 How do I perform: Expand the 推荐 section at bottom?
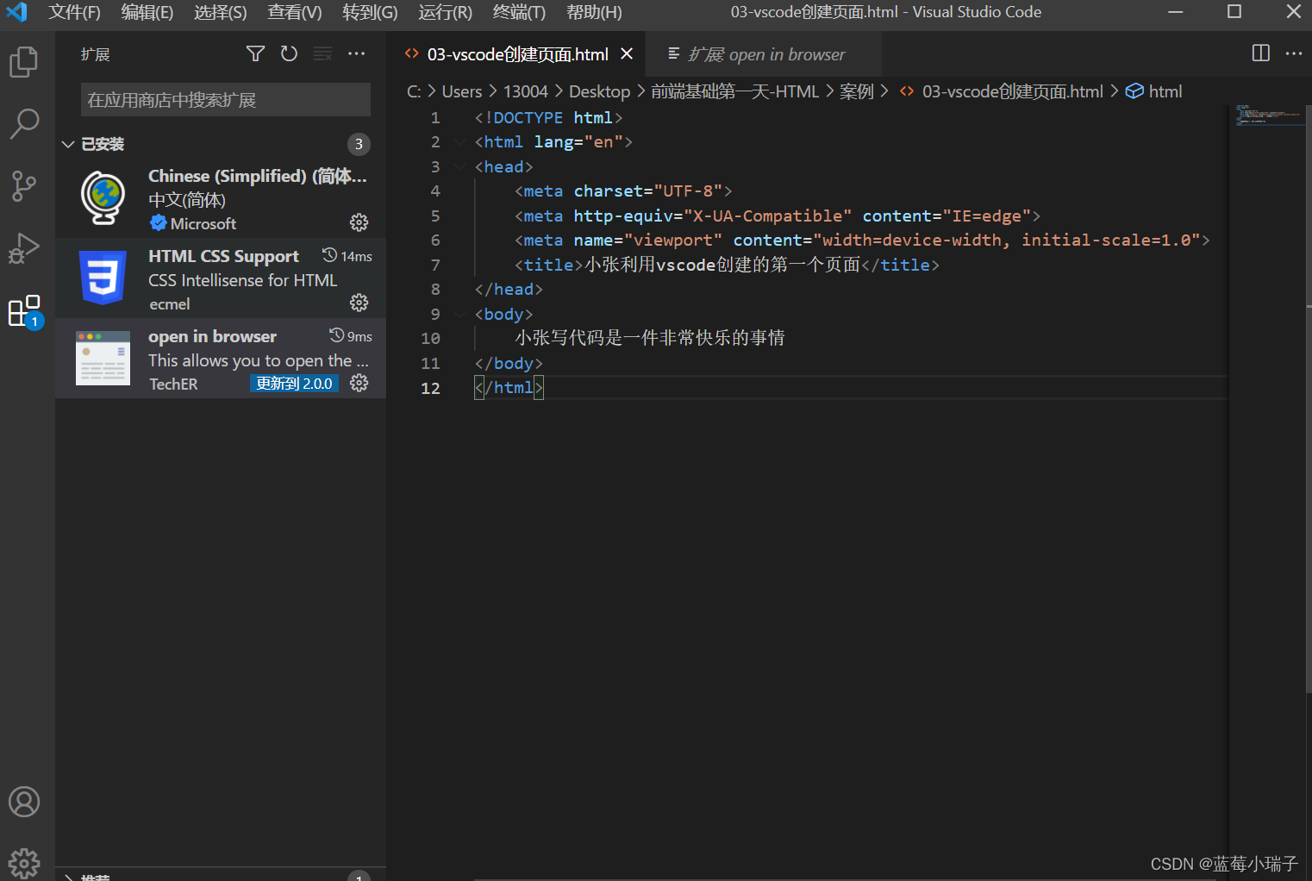click(68, 877)
